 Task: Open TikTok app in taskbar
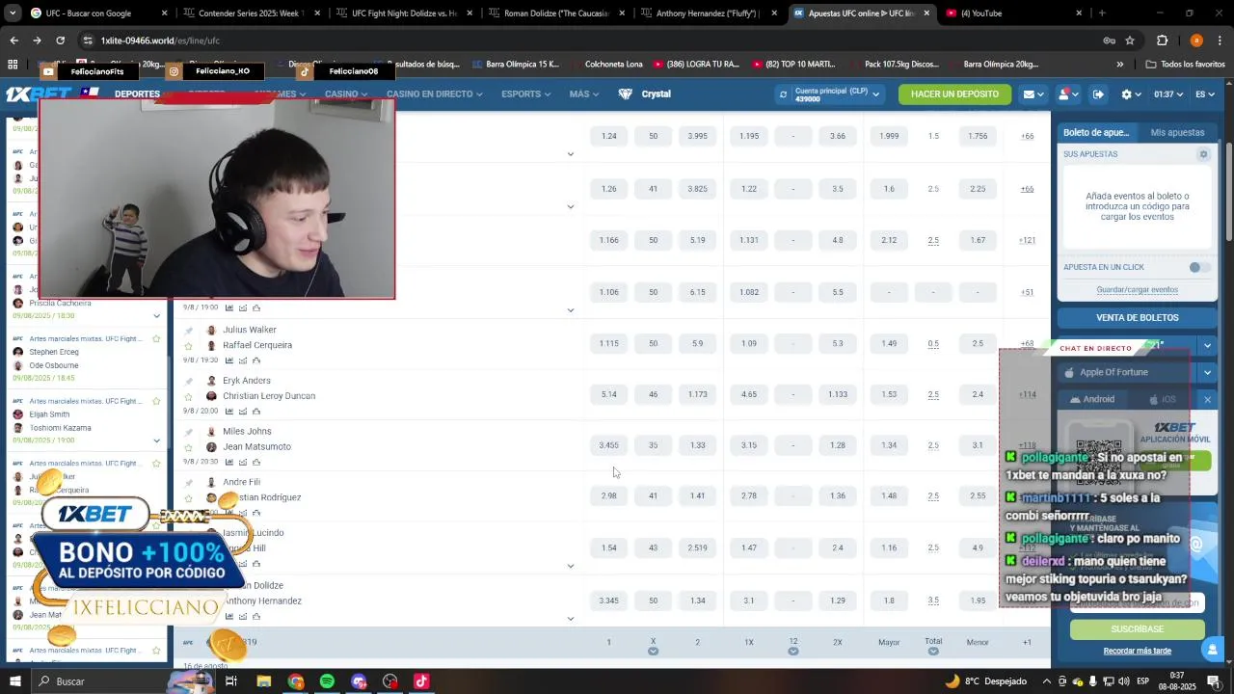[x=421, y=681]
